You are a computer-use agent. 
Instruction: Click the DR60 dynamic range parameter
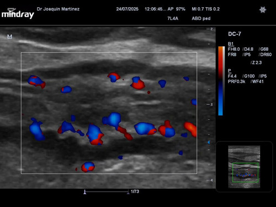point(265,55)
